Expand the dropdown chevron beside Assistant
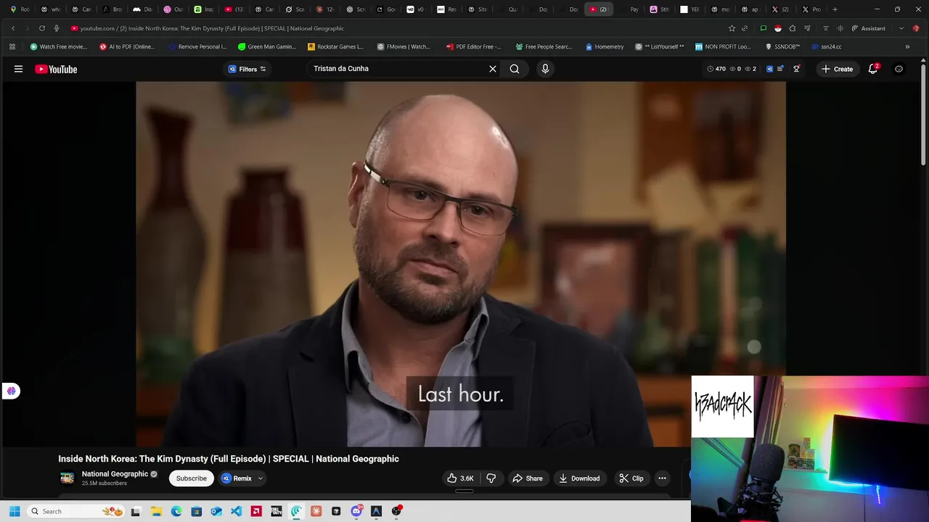The image size is (929, 522). [901, 28]
